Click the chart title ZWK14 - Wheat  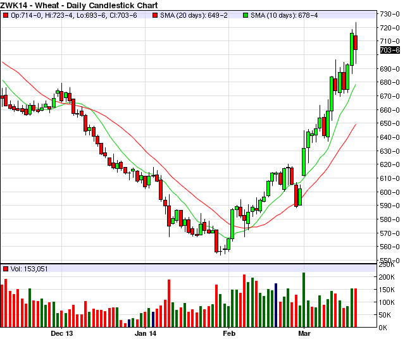point(78,5)
